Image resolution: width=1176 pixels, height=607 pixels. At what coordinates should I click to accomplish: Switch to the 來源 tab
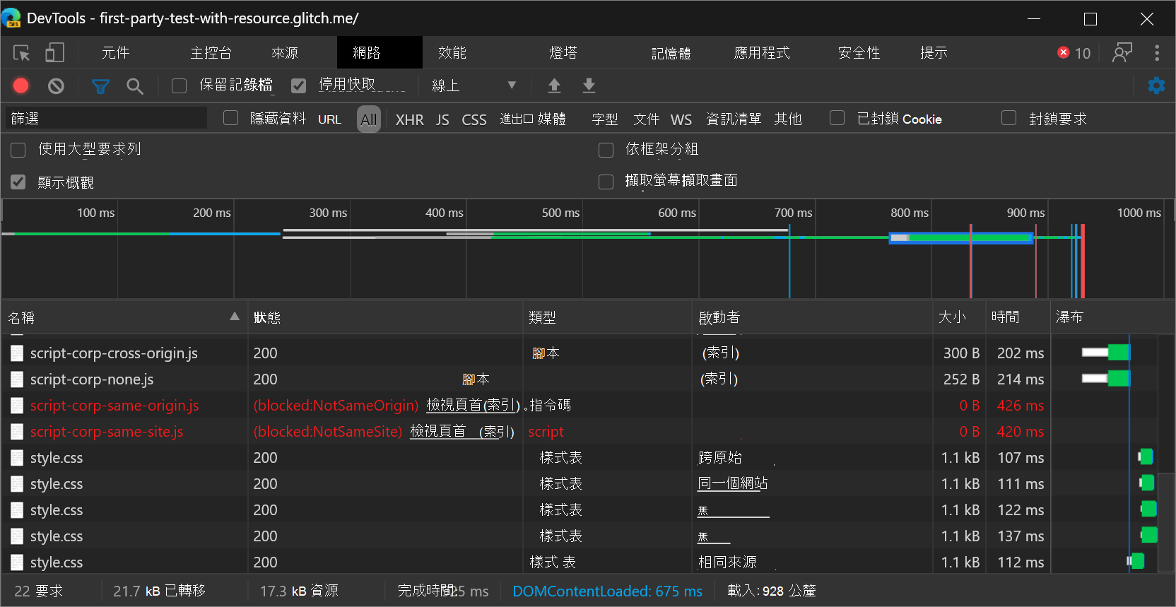click(x=285, y=53)
